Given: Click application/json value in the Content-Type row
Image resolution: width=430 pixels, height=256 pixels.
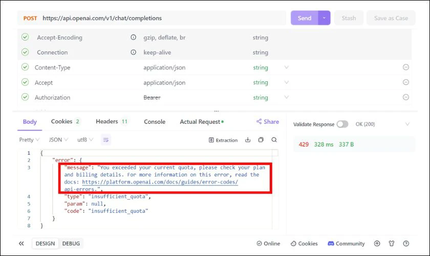Looking at the screenshot, I should [164, 68].
